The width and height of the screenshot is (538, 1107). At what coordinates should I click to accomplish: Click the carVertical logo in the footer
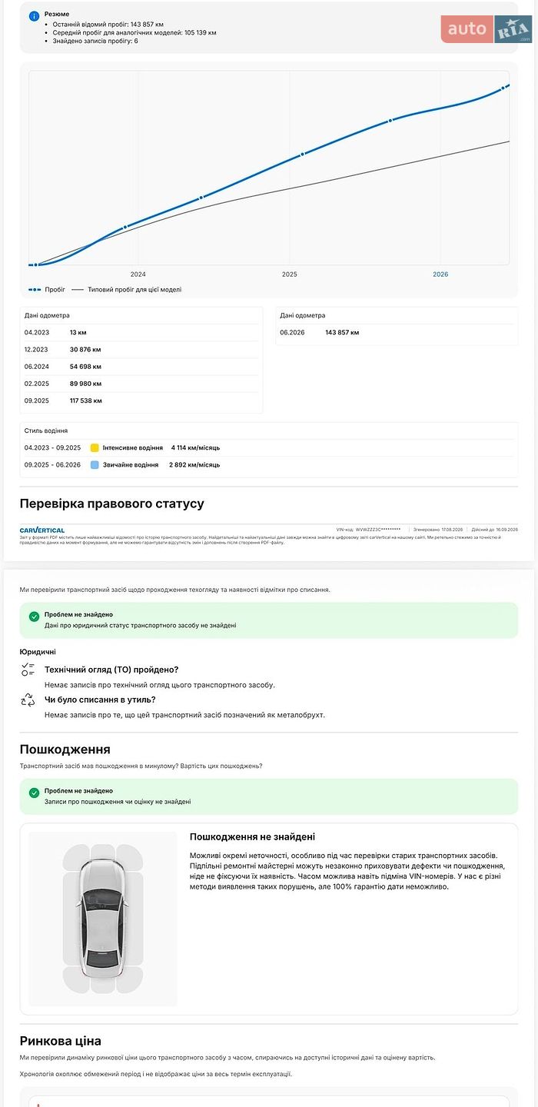coord(42,530)
